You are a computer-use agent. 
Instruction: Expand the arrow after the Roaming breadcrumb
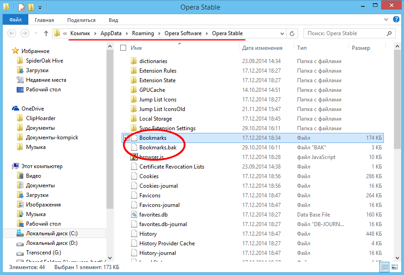click(159, 33)
